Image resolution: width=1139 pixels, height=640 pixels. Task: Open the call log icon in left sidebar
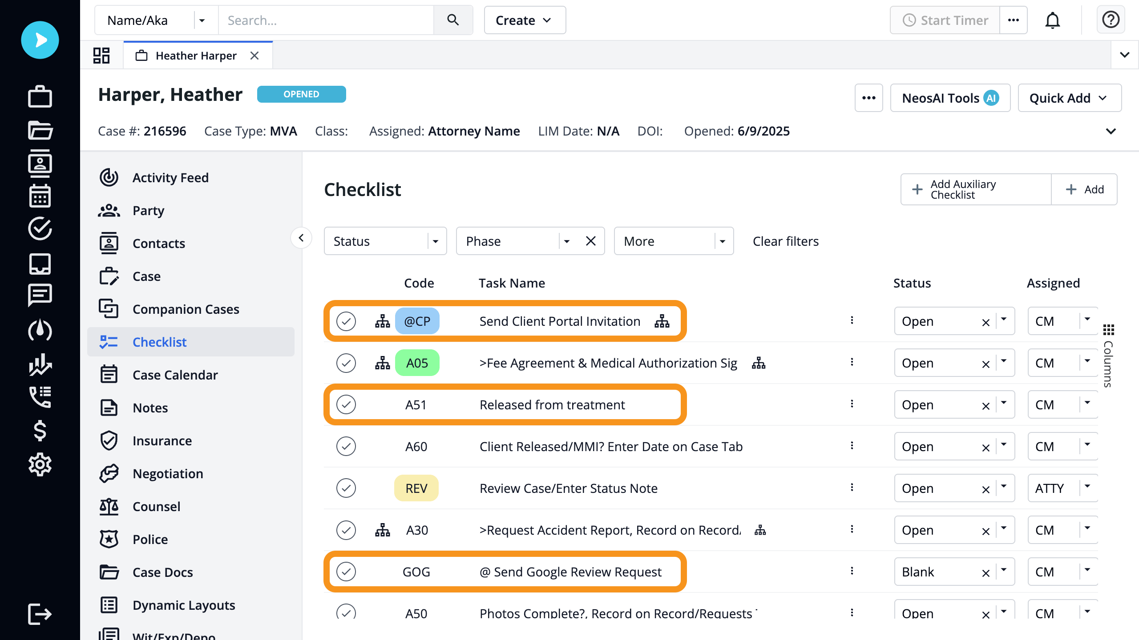[x=40, y=397]
